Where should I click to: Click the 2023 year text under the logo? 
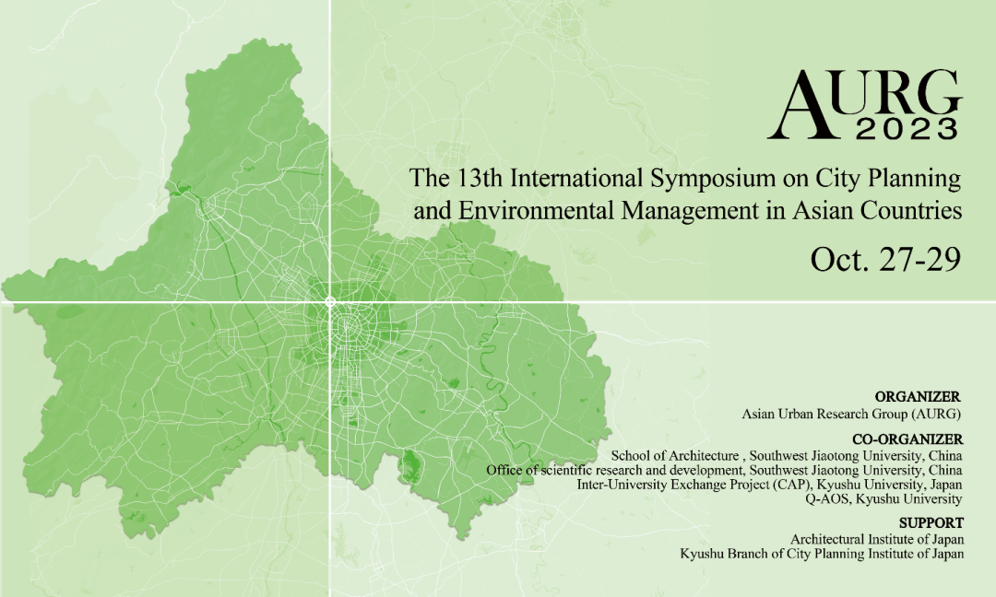pyautogui.click(x=907, y=130)
